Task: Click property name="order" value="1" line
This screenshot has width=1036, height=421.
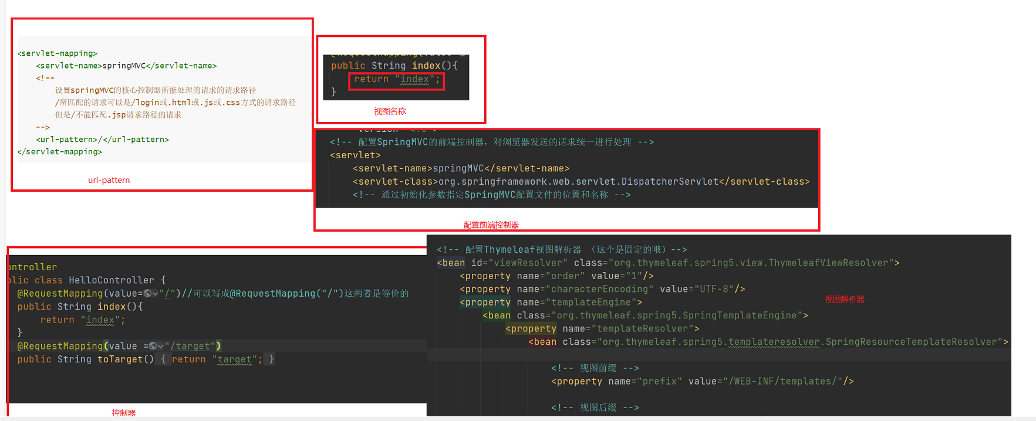Action: pyautogui.click(x=556, y=276)
